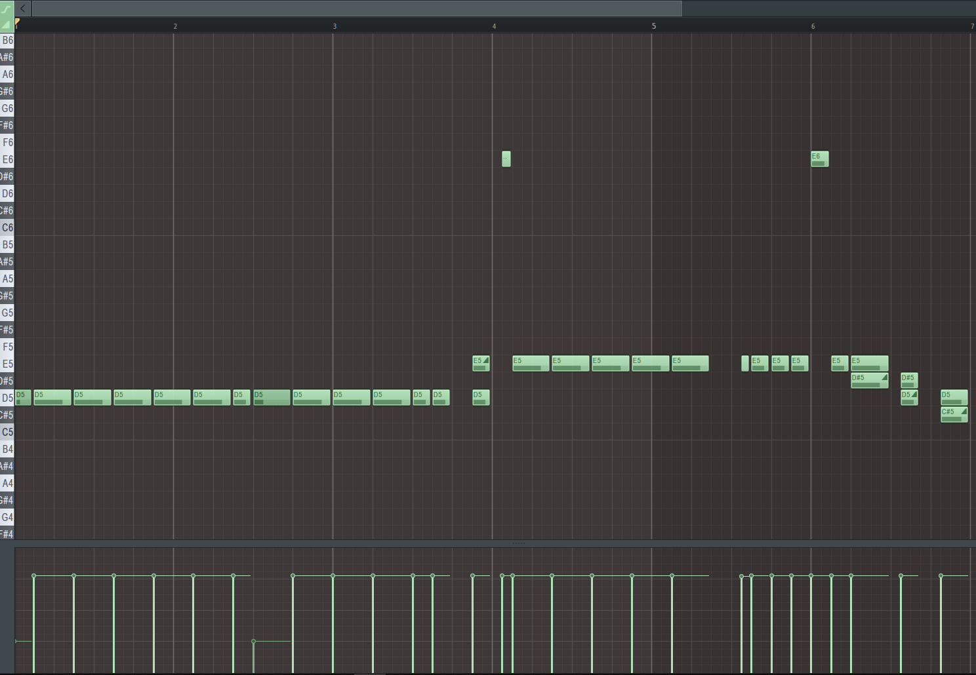976x675 pixels.
Task: Play the C6 piano key
Action: tap(7, 228)
